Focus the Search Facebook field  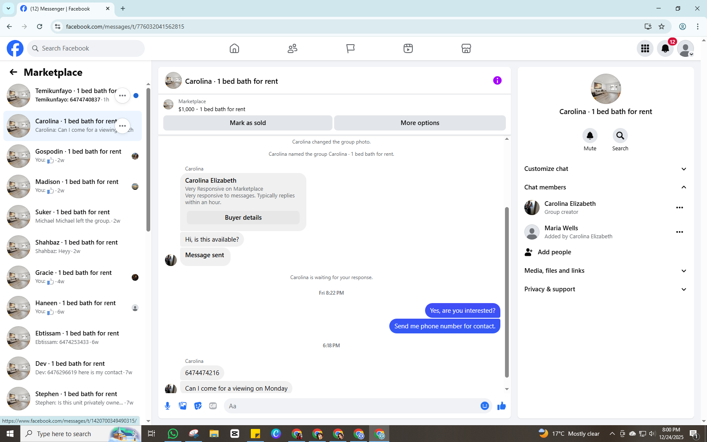tap(86, 48)
